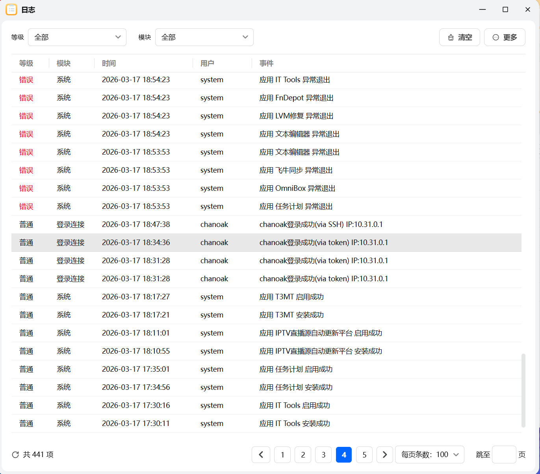Click the timestamp 2026-03-17 18:34:36
This screenshot has height=474, width=540.
(x=136, y=243)
